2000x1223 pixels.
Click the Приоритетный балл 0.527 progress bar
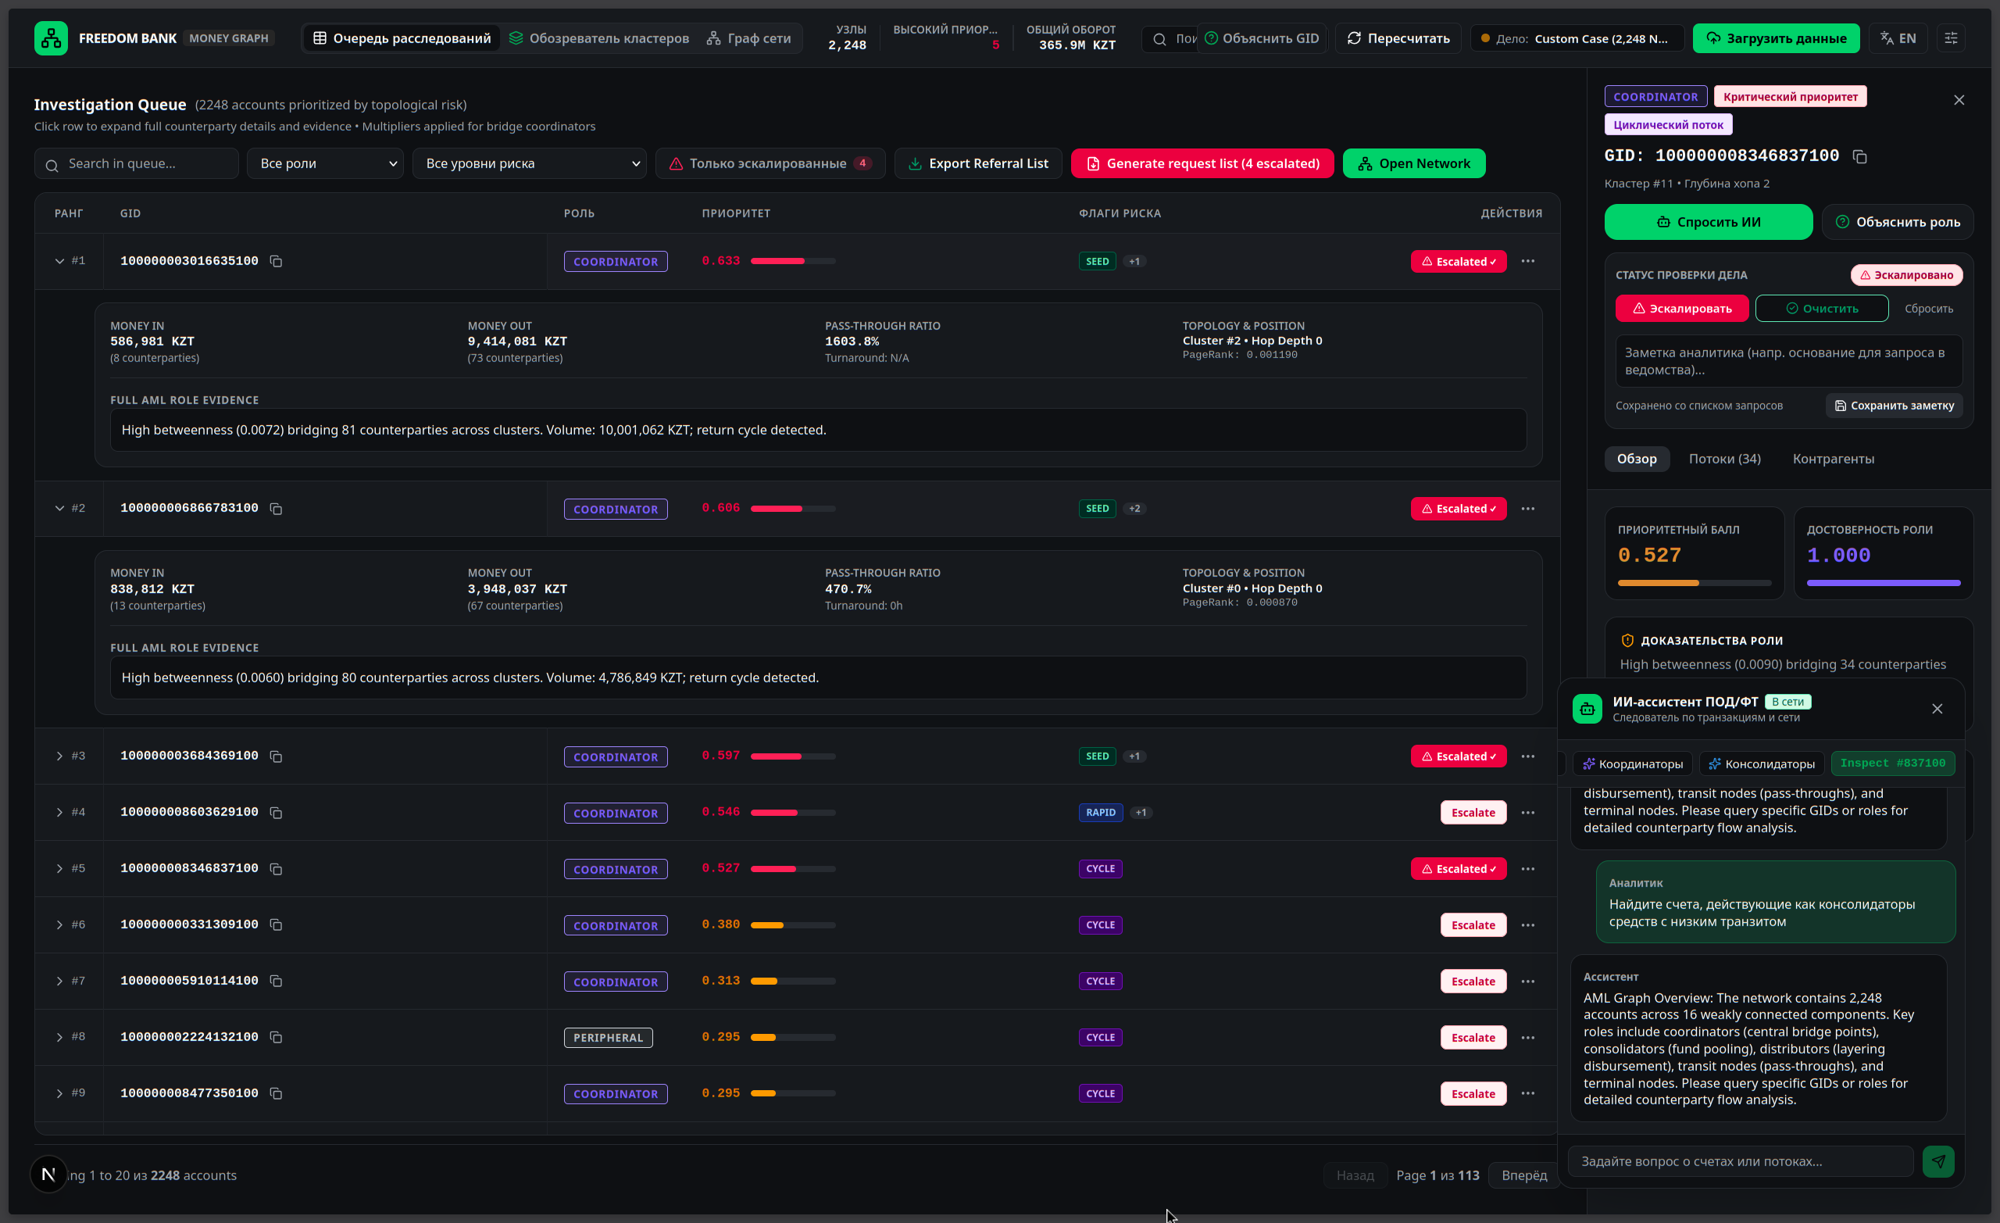(1694, 583)
